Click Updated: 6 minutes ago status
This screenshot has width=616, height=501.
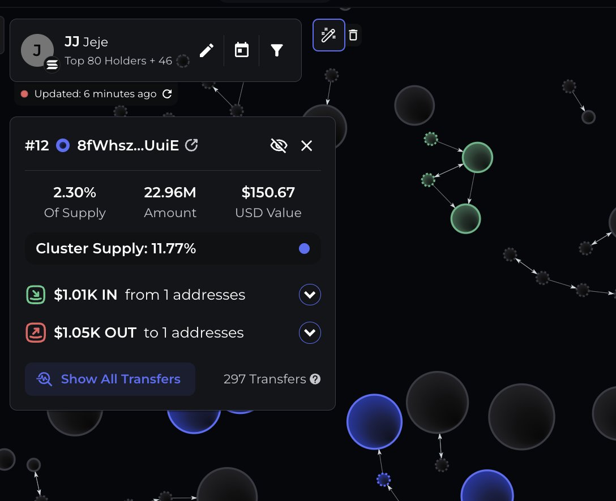[x=96, y=94]
